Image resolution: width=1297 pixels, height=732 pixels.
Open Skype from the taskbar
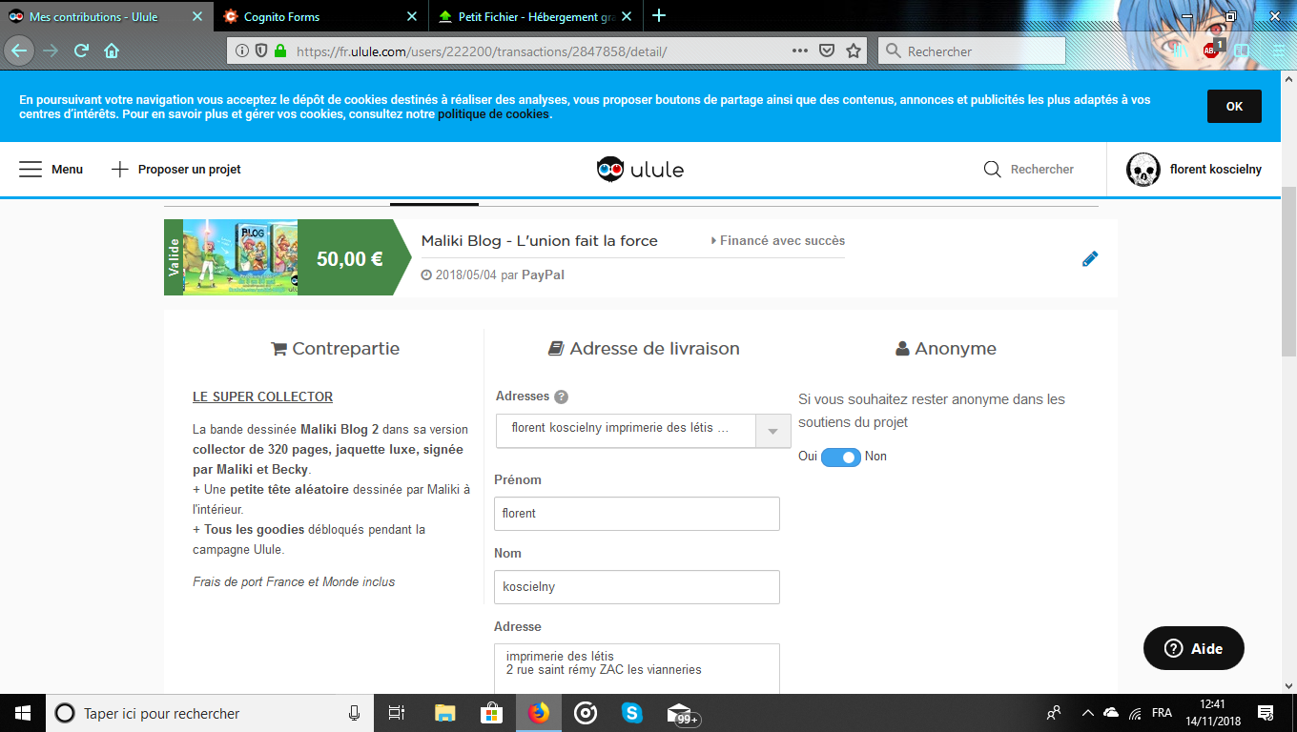coord(631,713)
